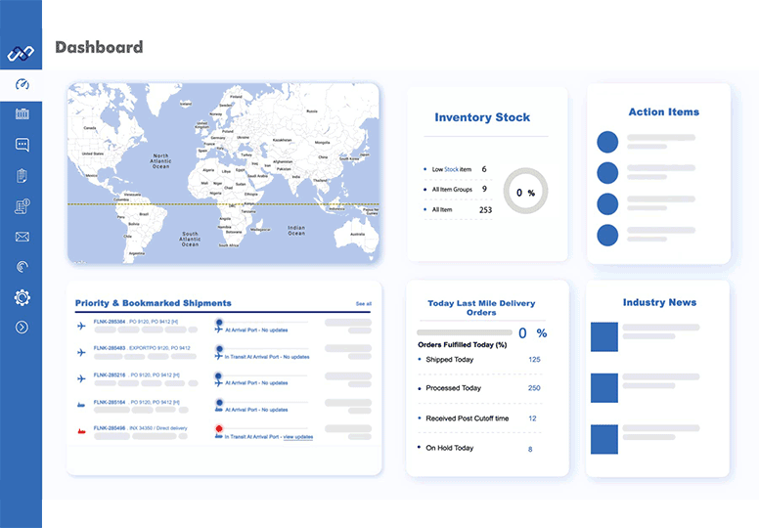The width and height of the screenshot is (759, 528).
Task: Open the first Action Items entry avatar
Action: tap(607, 142)
